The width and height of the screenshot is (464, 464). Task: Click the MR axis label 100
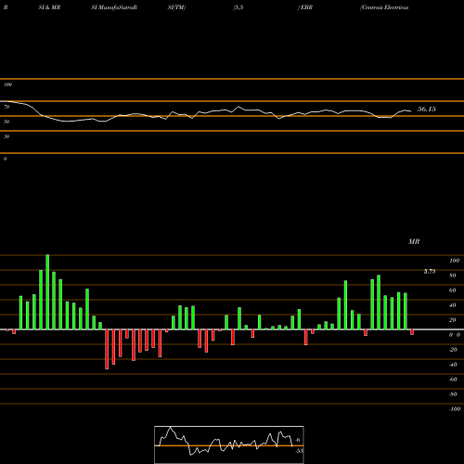coord(454,261)
